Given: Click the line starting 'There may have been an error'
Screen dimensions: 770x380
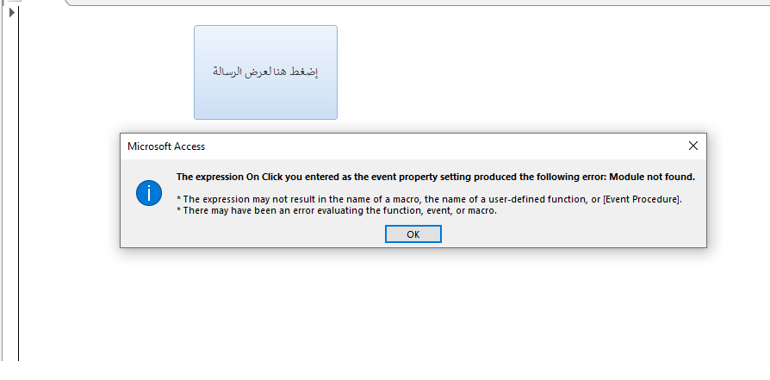Looking at the screenshot, I should point(337,211).
